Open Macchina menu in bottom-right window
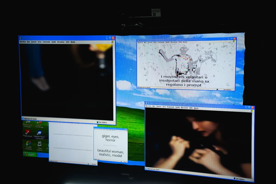This screenshot has width=276, height=184. point(149,106)
